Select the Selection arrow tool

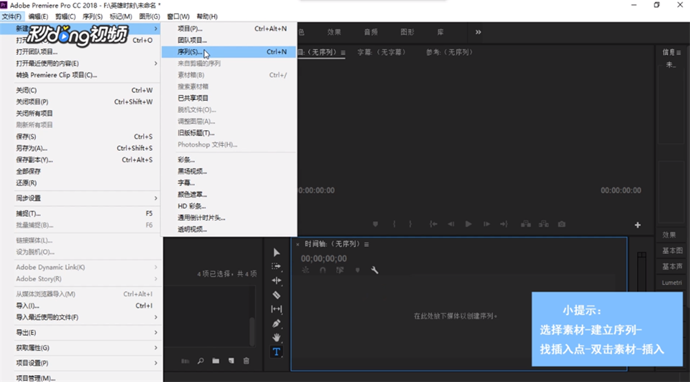coord(276,253)
